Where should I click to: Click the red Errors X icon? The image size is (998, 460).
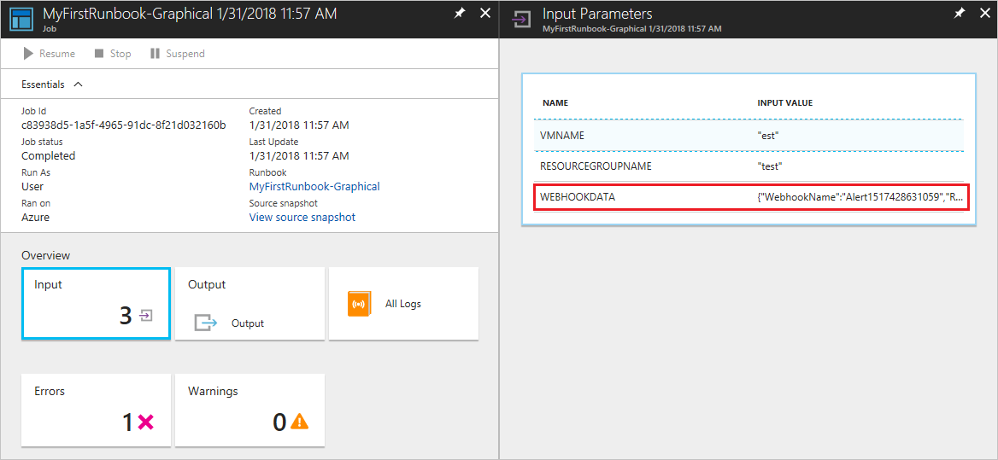point(145,422)
